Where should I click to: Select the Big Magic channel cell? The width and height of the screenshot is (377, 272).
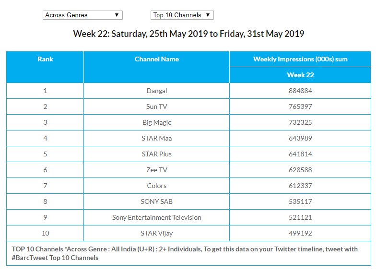point(157,122)
